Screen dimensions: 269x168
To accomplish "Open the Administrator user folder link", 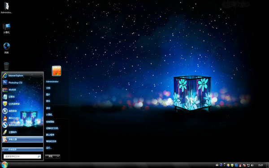I will tap(52, 82).
